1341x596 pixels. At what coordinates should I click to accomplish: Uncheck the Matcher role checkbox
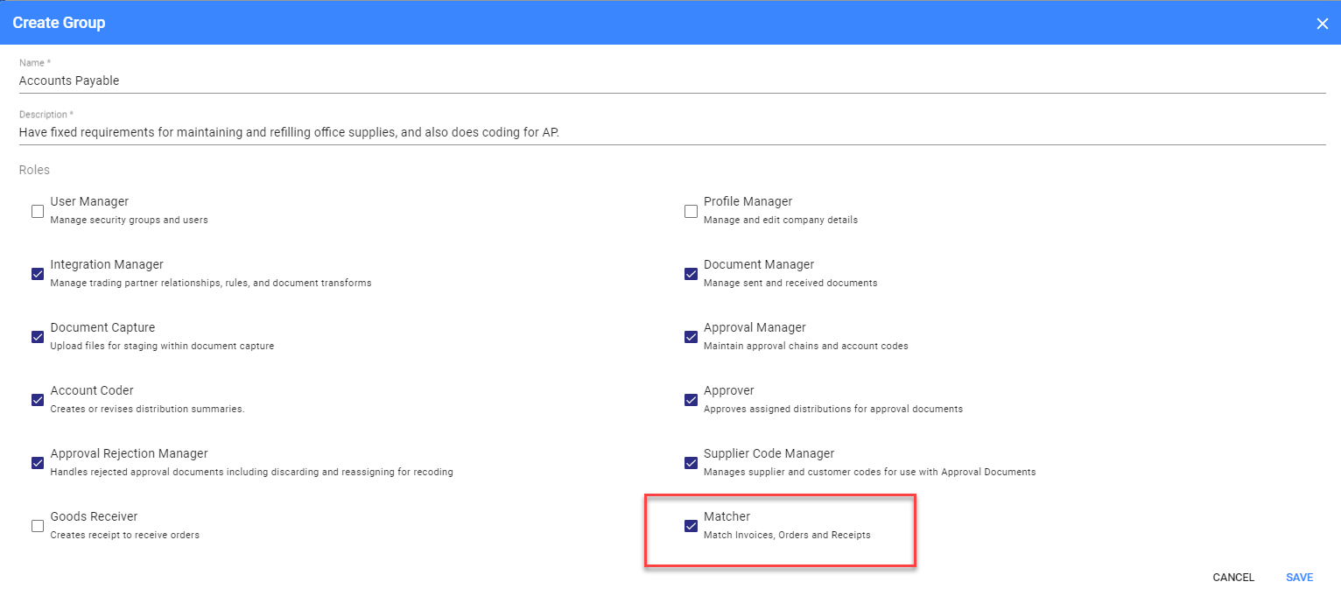[x=691, y=526]
